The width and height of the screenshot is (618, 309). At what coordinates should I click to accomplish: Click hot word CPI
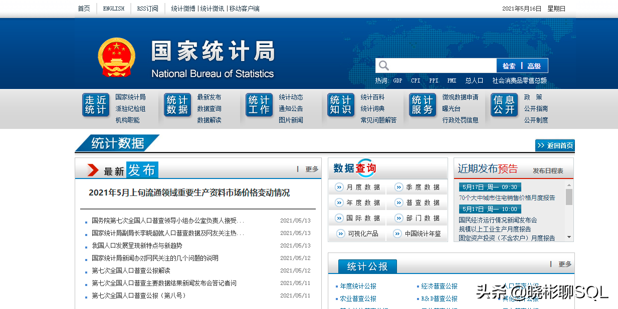click(416, 80)
